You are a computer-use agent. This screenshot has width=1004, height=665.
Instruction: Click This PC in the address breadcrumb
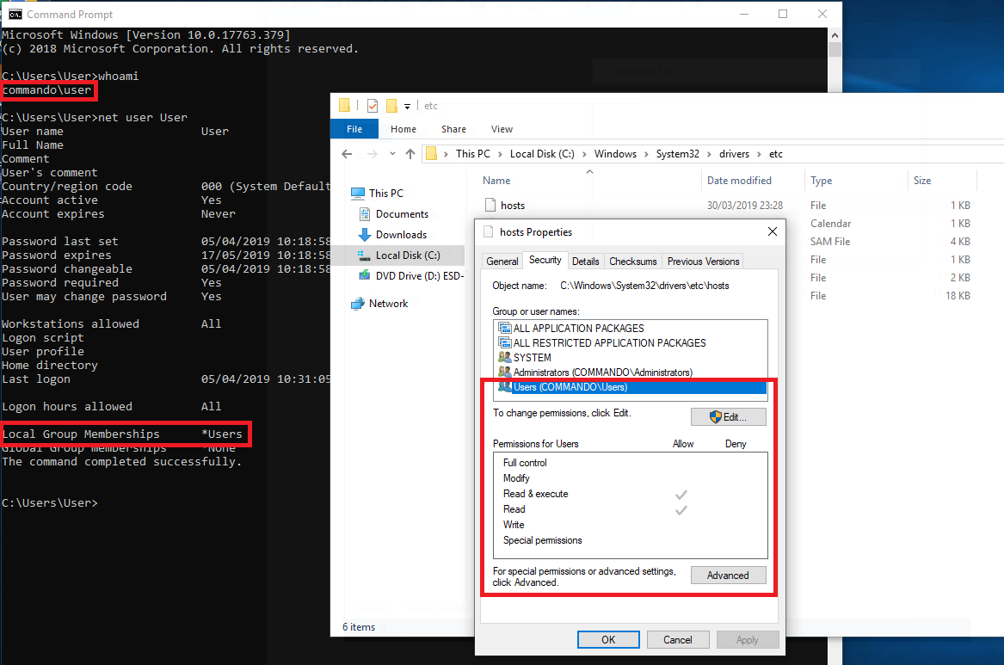(472, 154)
